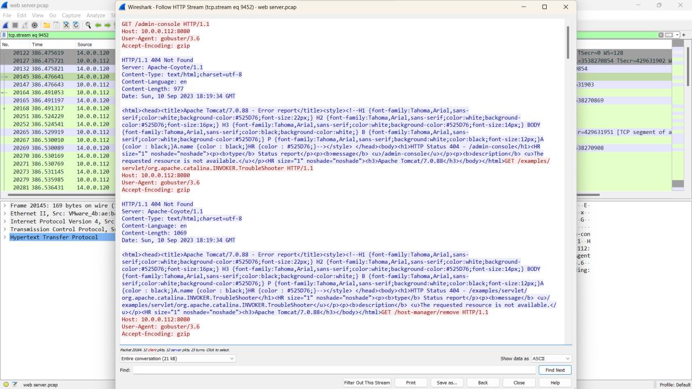This screenshot has height=389, width=692.
Task: Open the display filter history dropdown arrow
Action: [x=677, y=35]
